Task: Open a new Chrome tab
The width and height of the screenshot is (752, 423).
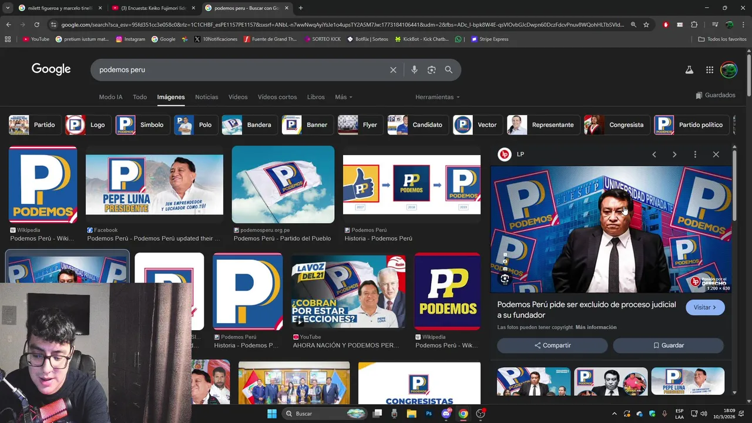Action: point(301,8)
